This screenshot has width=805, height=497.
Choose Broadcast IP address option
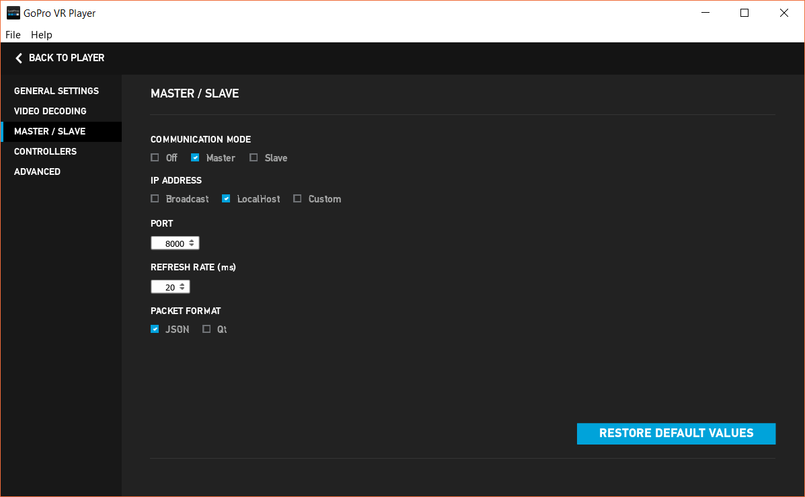[x=155, y=199]
